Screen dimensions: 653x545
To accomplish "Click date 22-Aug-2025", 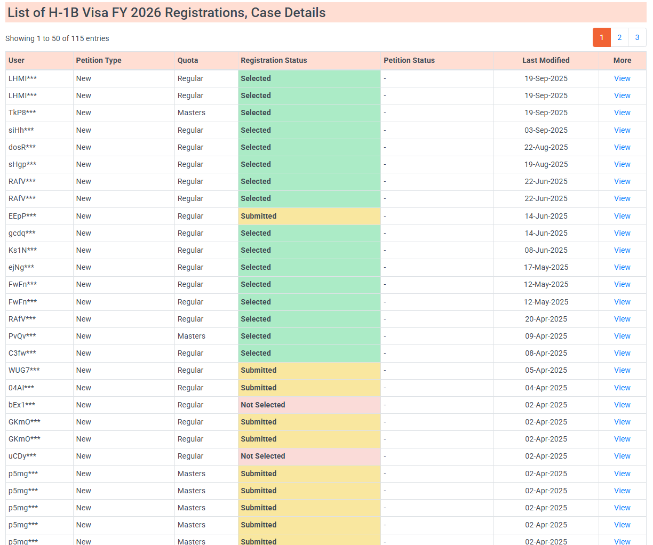I will coord(546,147).
